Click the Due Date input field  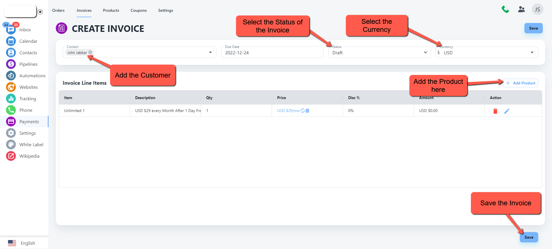pyautogui.click(x=272, y=53)
